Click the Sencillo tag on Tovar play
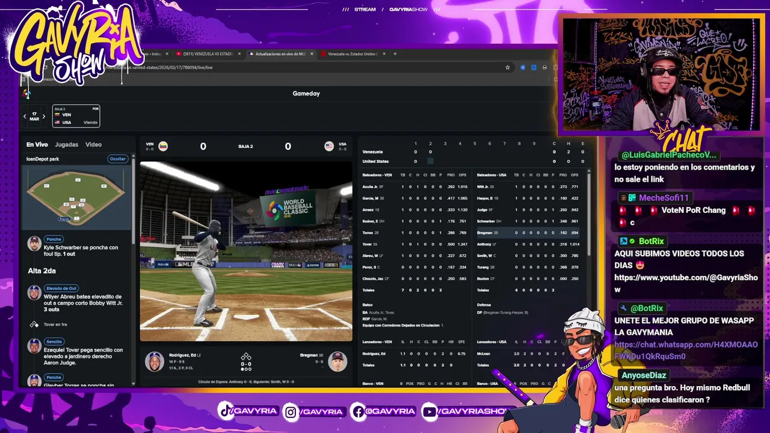 [54, 342]
